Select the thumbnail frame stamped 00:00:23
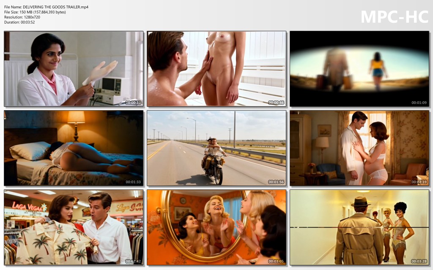The image size is (433, 270). click(x=74, y=69)
